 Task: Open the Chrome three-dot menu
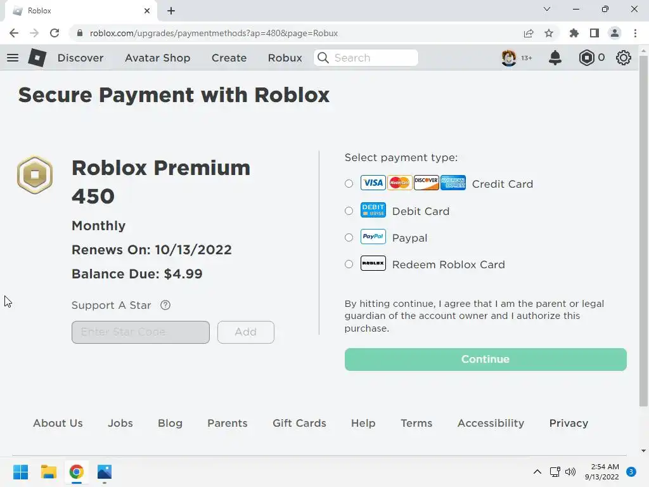coord(635,33)
